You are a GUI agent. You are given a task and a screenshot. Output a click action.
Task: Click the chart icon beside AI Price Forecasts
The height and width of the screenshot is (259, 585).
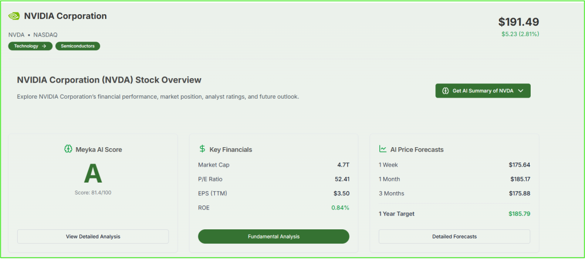(383, 149)
